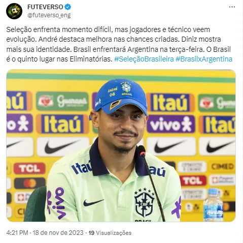Click the 4:21 PM timestamp

(17, 233)
